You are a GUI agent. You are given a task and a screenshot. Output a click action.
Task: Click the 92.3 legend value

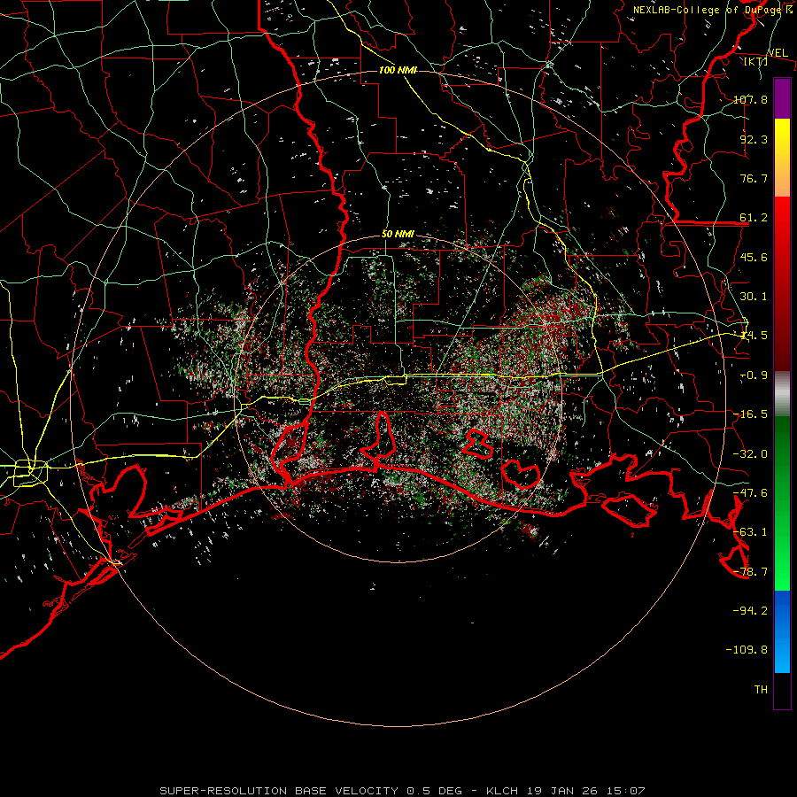754,139
